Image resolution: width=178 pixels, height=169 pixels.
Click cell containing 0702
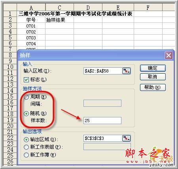pos(31,32)
